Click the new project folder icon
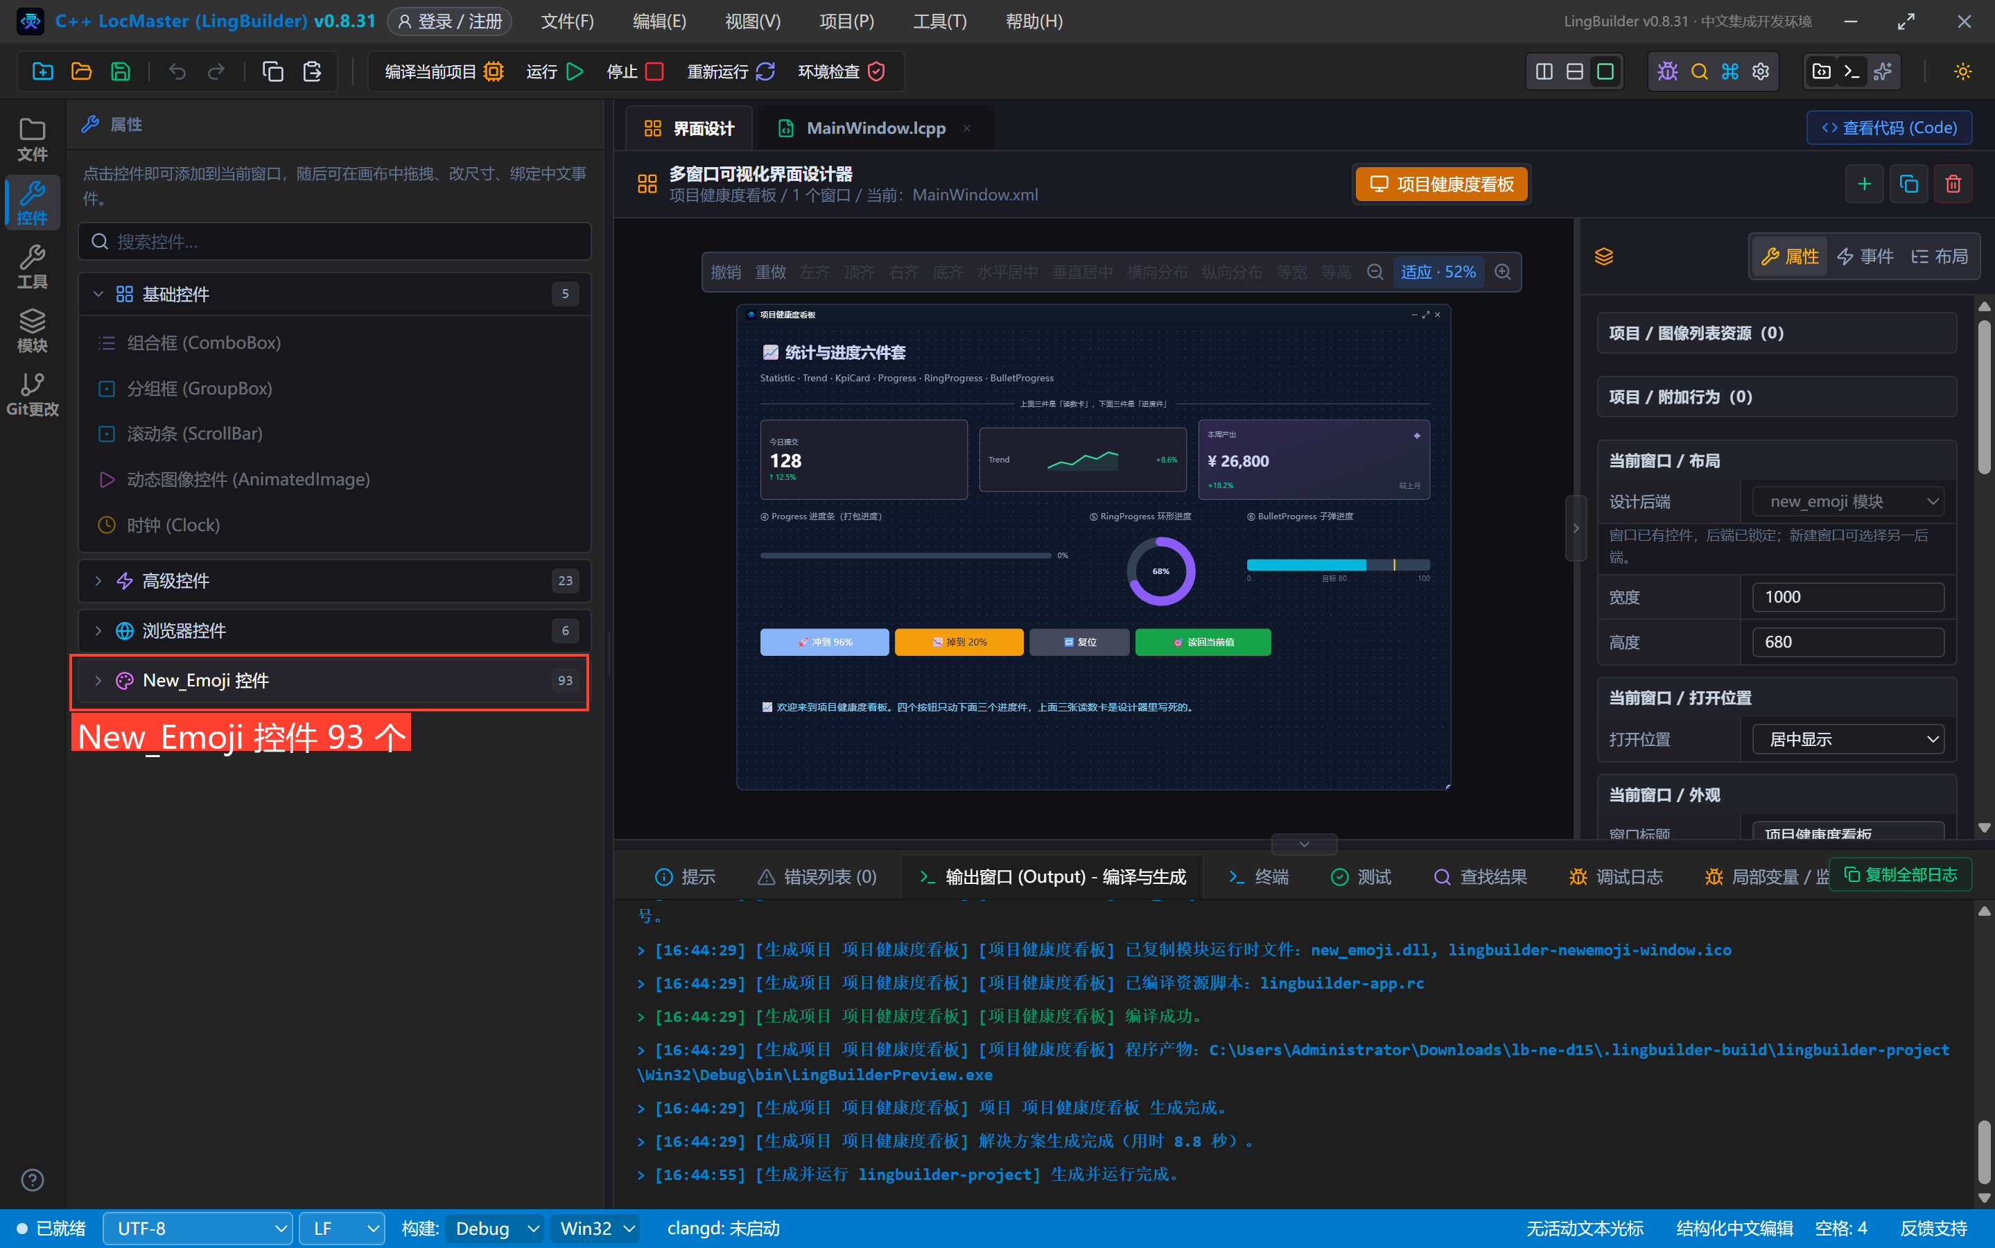 [x=42, y=72]
